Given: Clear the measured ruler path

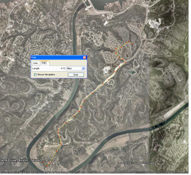Looking at the screenshot, I should pyautogui.click(x=76, y=75).
